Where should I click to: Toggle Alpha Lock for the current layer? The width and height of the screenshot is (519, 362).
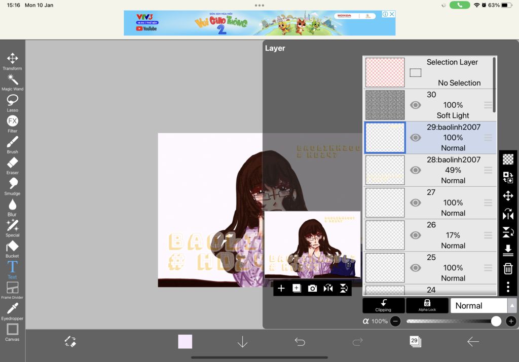point(427,305)
